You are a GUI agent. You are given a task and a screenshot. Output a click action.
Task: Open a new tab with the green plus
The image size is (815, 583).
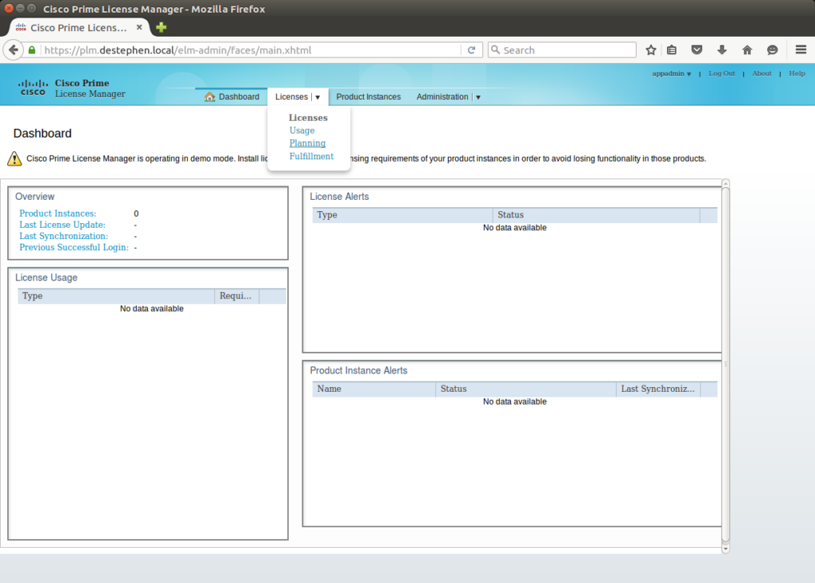[x=161, y=27]
